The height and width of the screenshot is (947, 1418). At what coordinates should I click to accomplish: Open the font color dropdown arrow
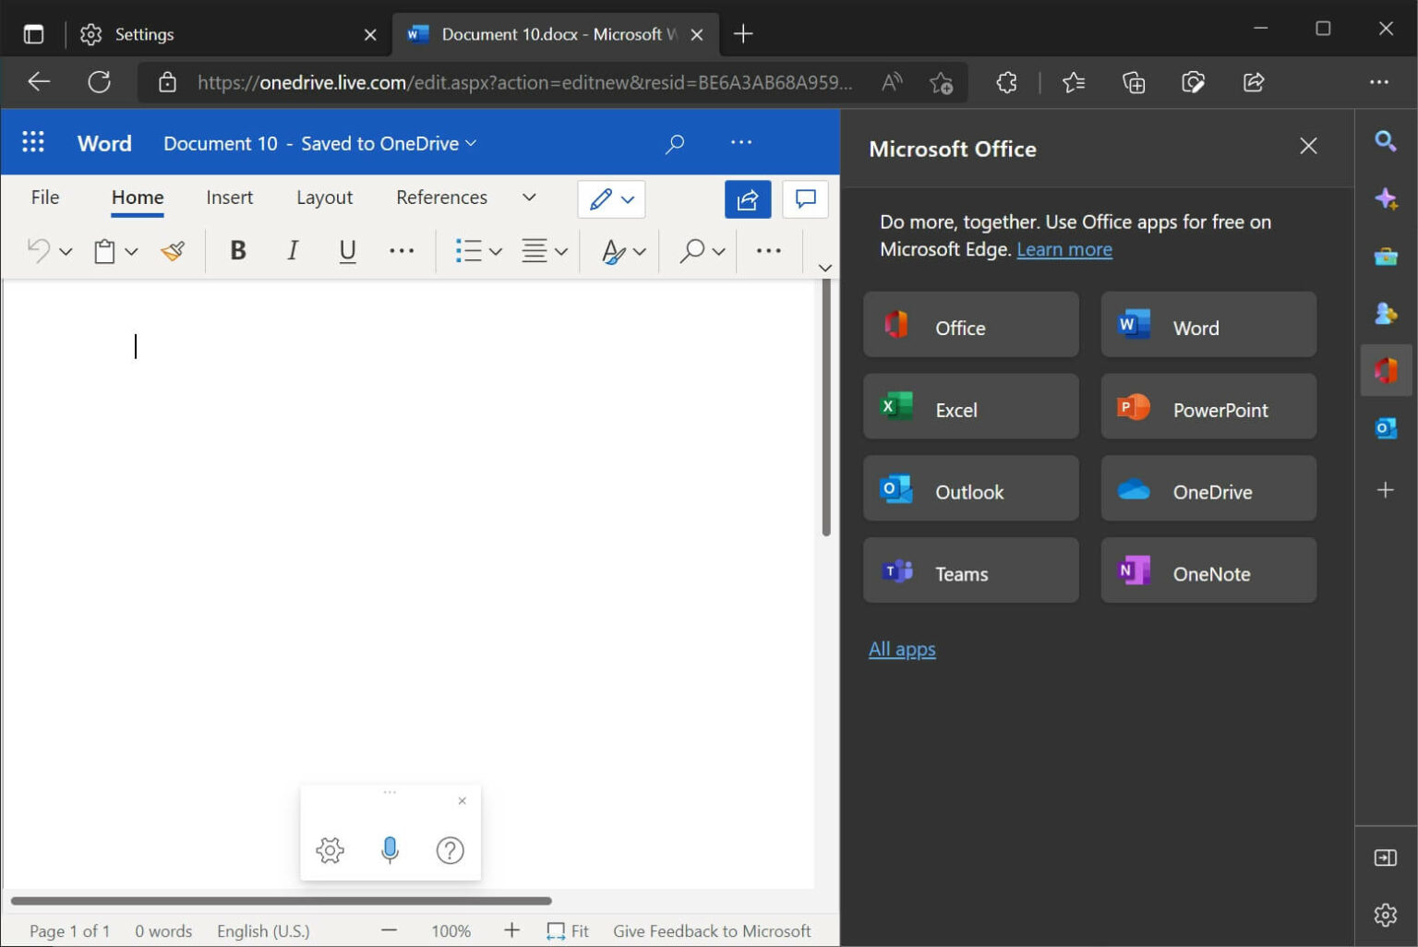coord(639,250)
